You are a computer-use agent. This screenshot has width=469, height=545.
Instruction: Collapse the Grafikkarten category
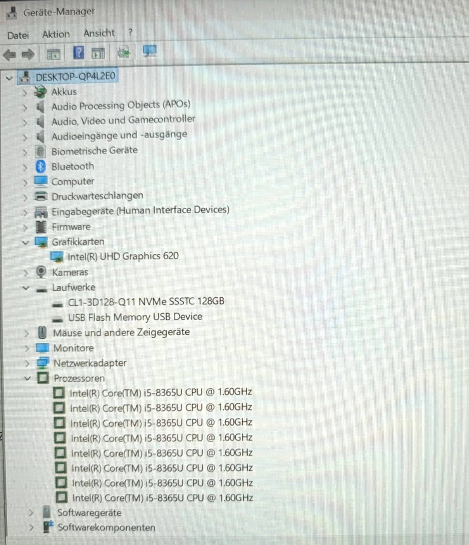coord(25,242)
